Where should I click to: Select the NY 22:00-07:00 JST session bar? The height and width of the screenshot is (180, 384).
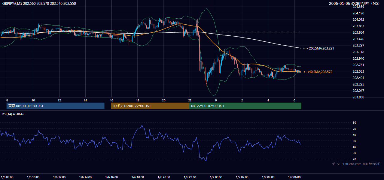245,106
